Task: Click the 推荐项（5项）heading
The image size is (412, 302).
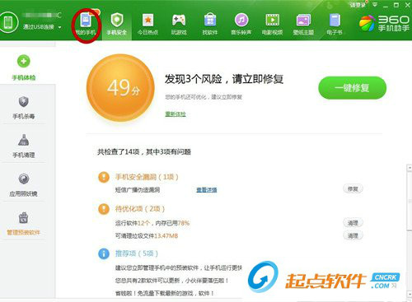Action: point(137,253)
